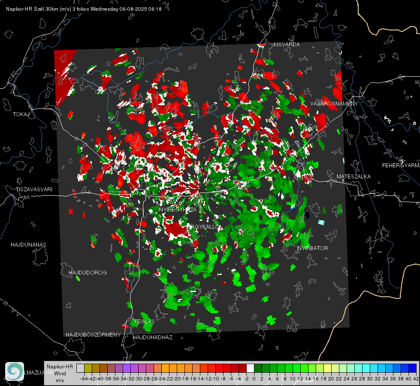Click the VÁSÁROSNAMÉNY city label
This screenshot has width=420, height=386.
(334, 104)
